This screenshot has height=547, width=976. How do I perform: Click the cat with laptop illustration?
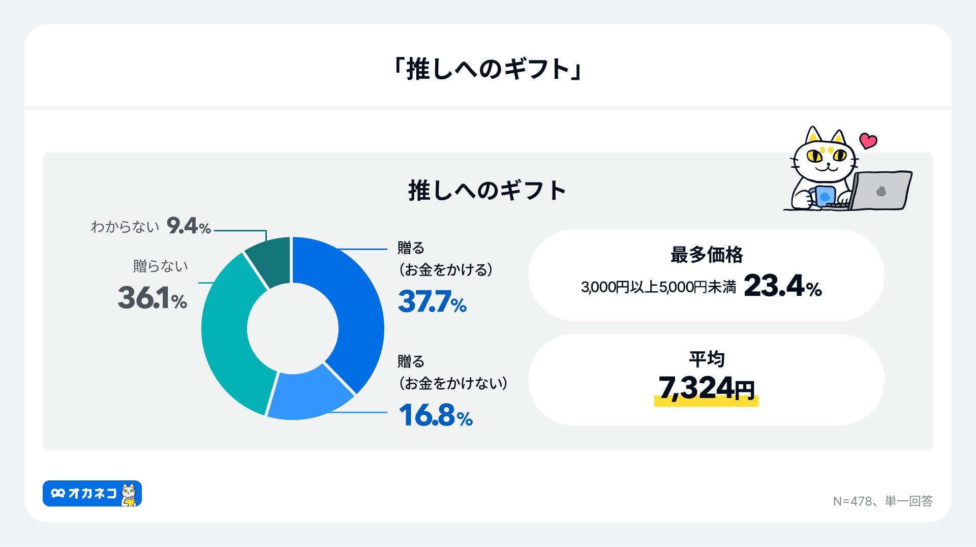pos(846,170)
